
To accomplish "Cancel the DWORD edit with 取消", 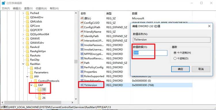I will pos(201,69).
